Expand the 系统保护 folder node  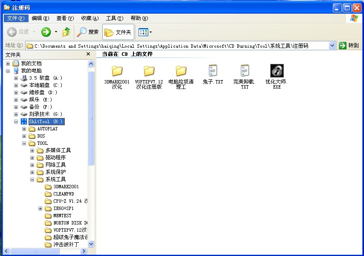pos(32,172)
